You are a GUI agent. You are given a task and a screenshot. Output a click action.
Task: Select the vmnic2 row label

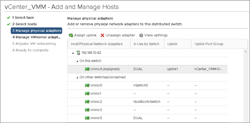tap(96, 102)
